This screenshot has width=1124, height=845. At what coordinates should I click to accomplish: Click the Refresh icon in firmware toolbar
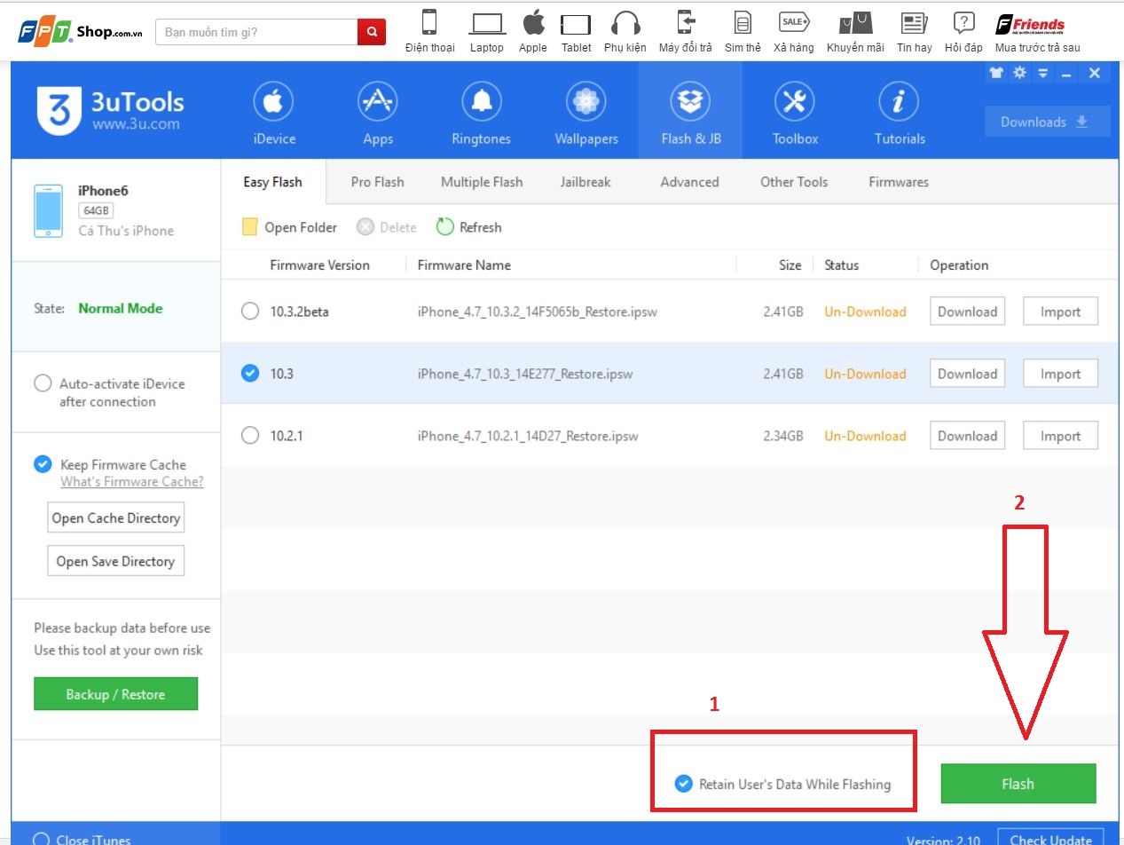(x=445, y=227)
